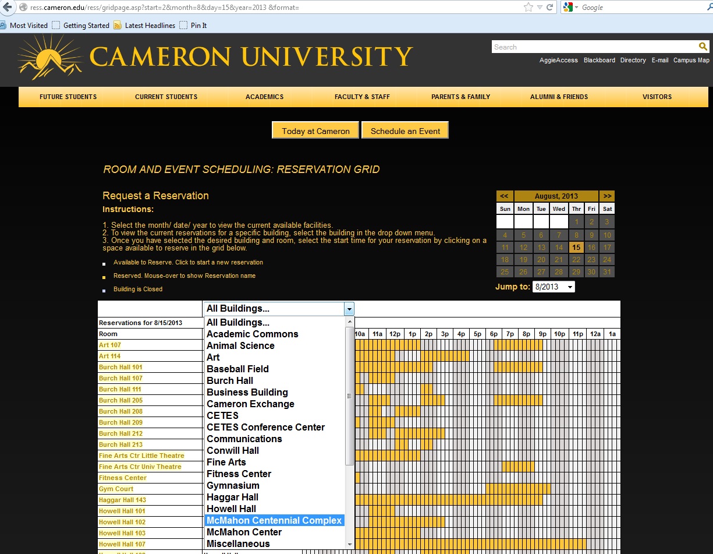The image size is (713, 554).
Task: Open the Burch Hall 101 room link
Action: 120,367
